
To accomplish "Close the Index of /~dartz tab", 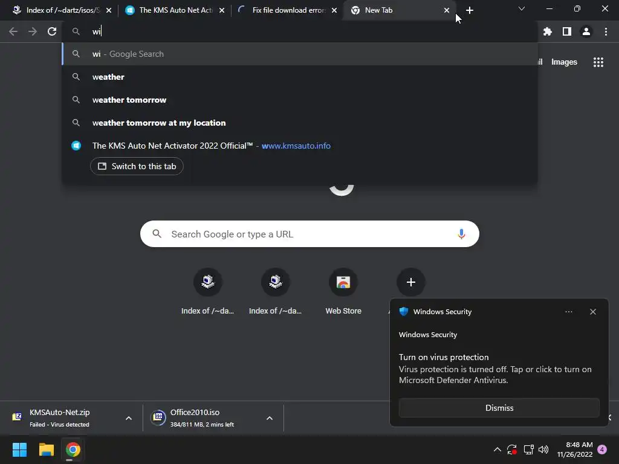I will [109, 10].
